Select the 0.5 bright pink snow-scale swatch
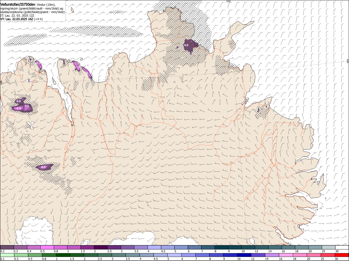The image size is (349, 261). pyautogui.click(x=47, y=247)
